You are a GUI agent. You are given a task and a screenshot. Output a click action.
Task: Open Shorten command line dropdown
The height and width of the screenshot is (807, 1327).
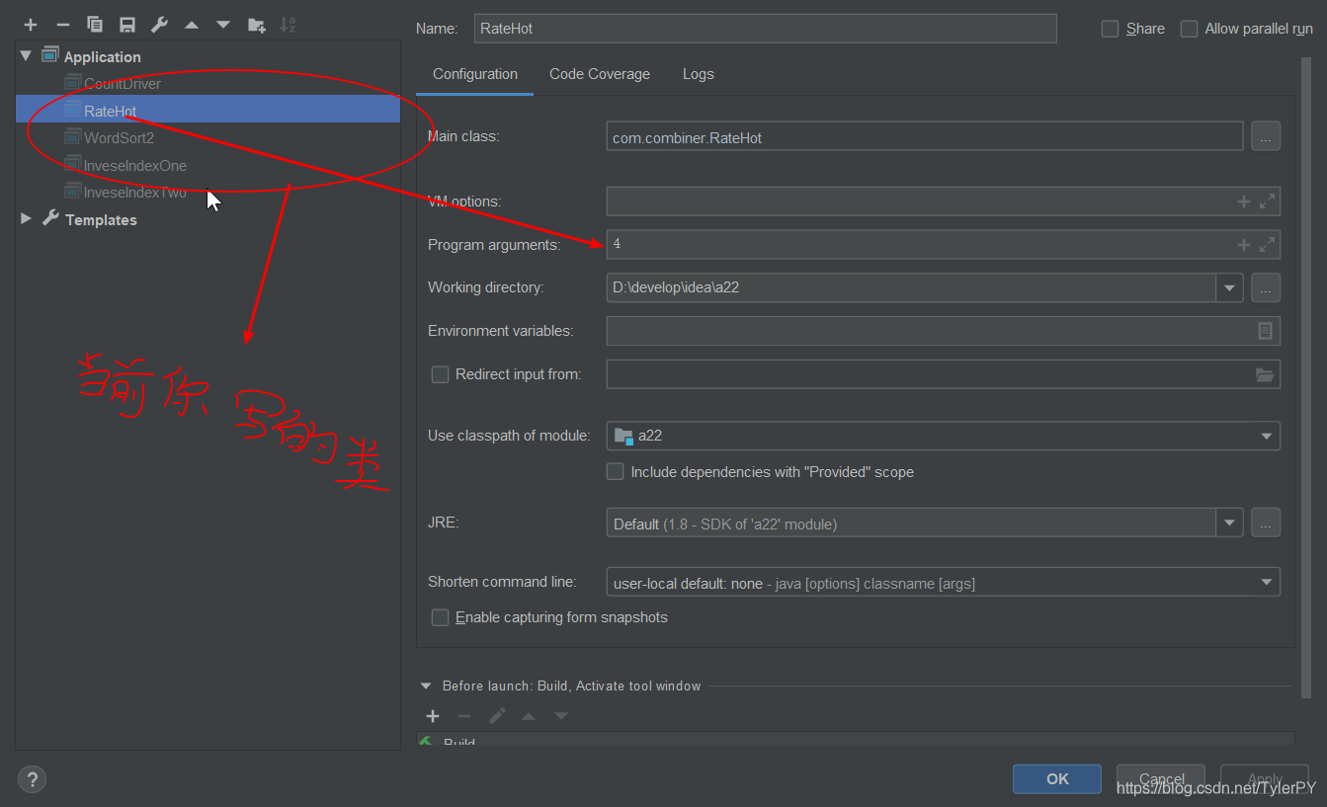coord(1267,583)
